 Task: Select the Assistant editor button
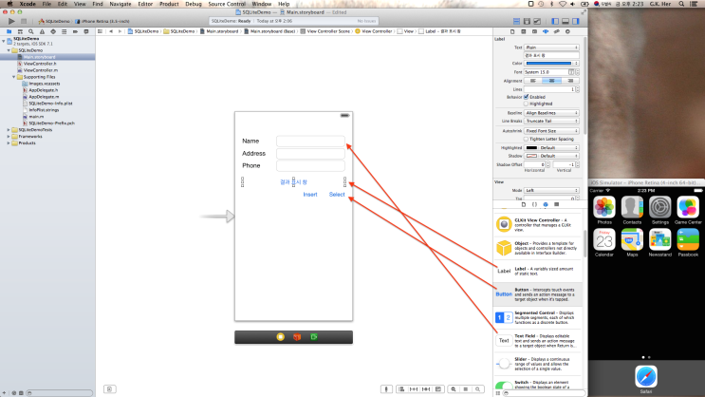point(527,21)
